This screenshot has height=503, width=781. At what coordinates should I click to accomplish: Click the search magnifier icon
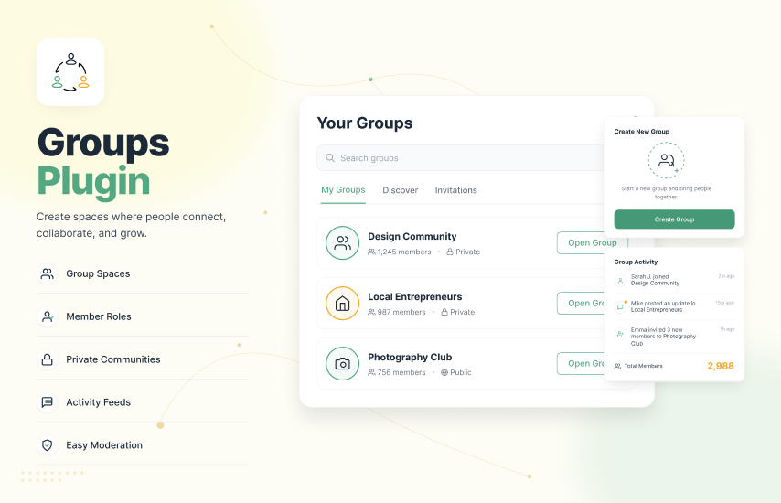[x=330, y=158]
